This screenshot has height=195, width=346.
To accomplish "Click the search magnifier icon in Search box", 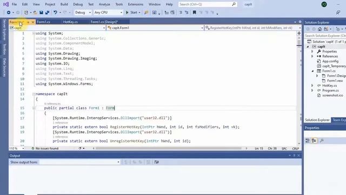I will [234, 4].
